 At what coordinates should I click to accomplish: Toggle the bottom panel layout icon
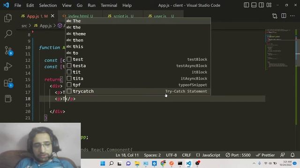pyautogui.click(x=254, y=5)
